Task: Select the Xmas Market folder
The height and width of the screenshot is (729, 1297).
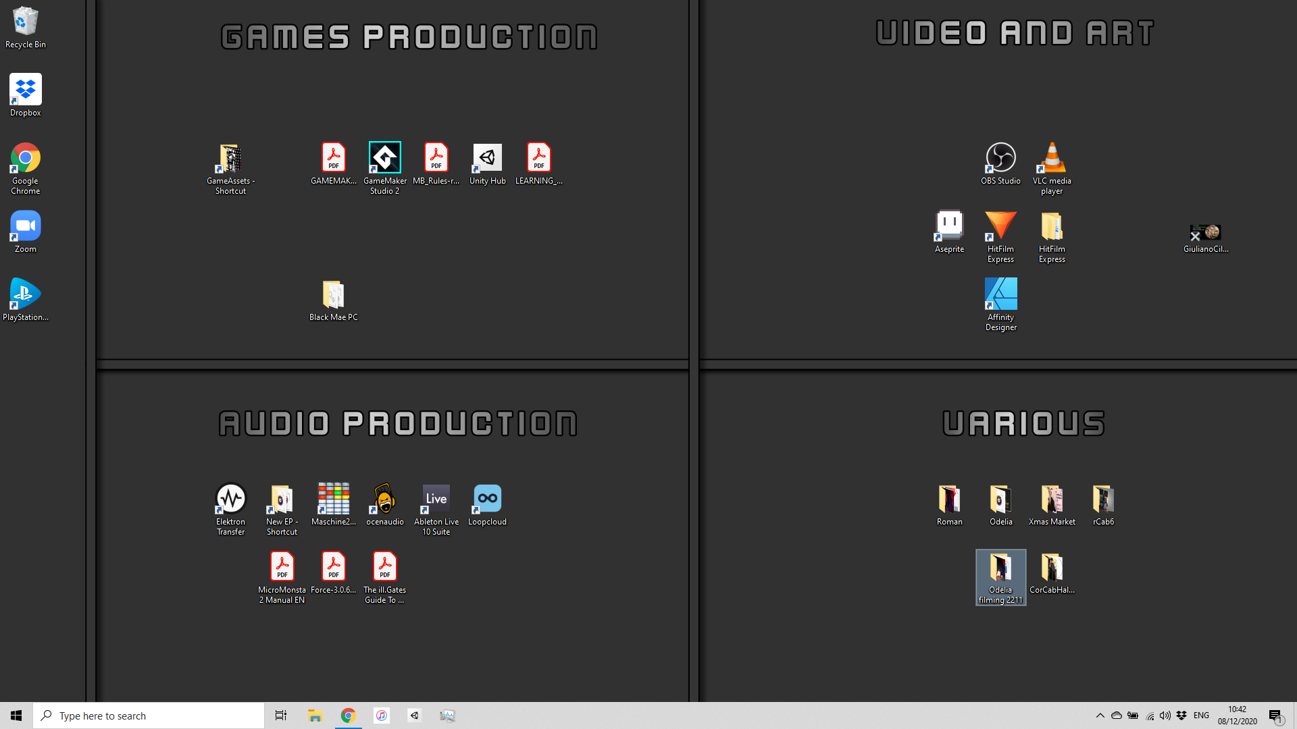Action: pos(1052,499)
